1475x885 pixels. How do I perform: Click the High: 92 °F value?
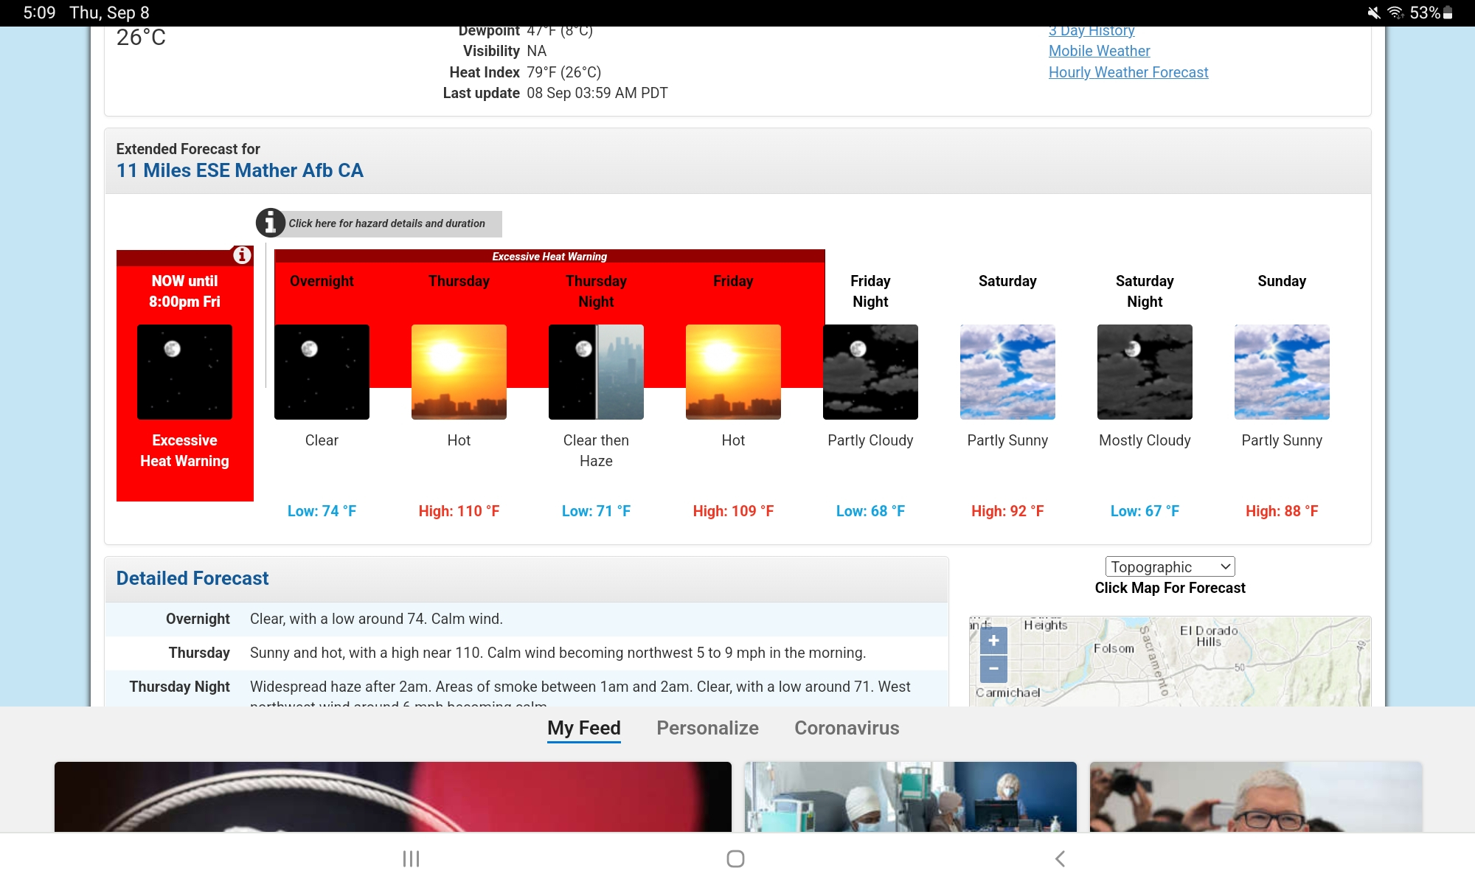point(1007,511)
